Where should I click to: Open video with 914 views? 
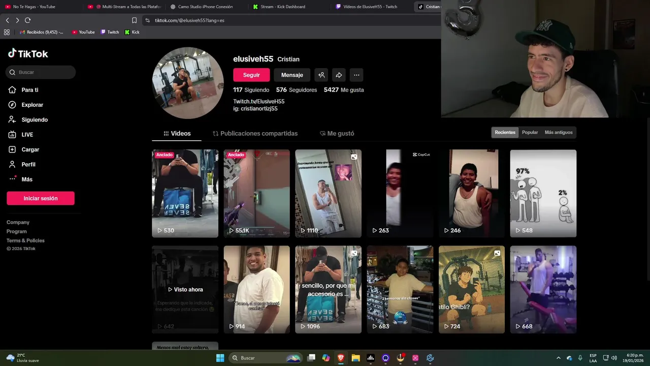click(x=256, y=290)
